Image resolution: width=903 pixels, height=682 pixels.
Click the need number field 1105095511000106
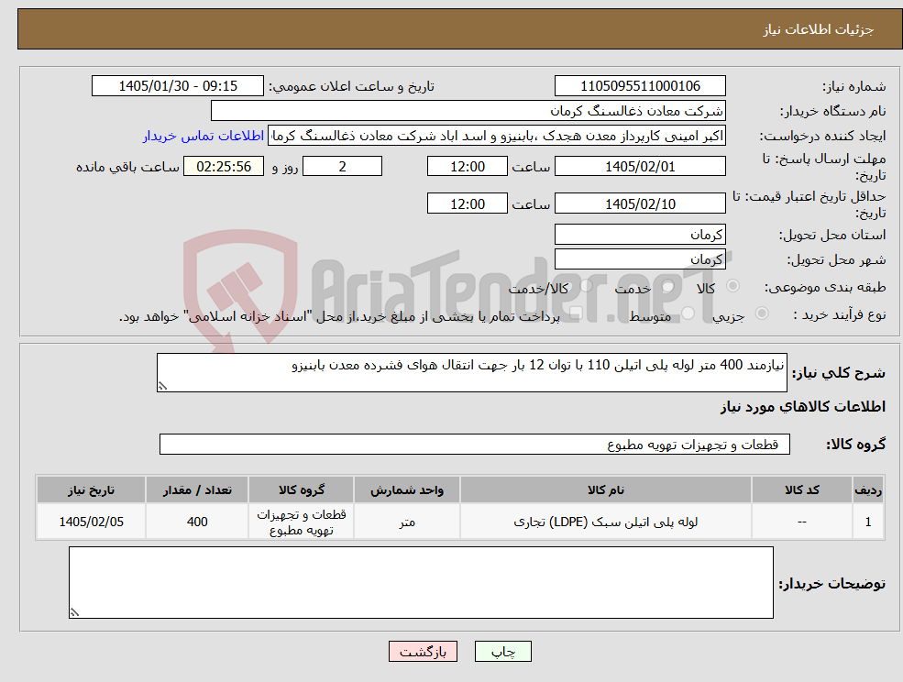tap(640, 86)
